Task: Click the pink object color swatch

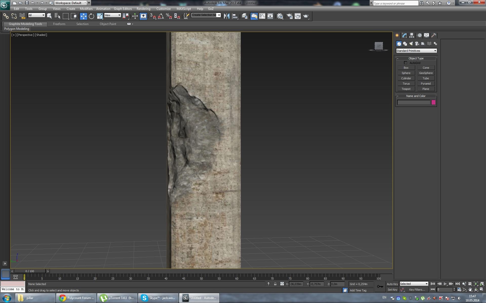Action: coord(433,102)
